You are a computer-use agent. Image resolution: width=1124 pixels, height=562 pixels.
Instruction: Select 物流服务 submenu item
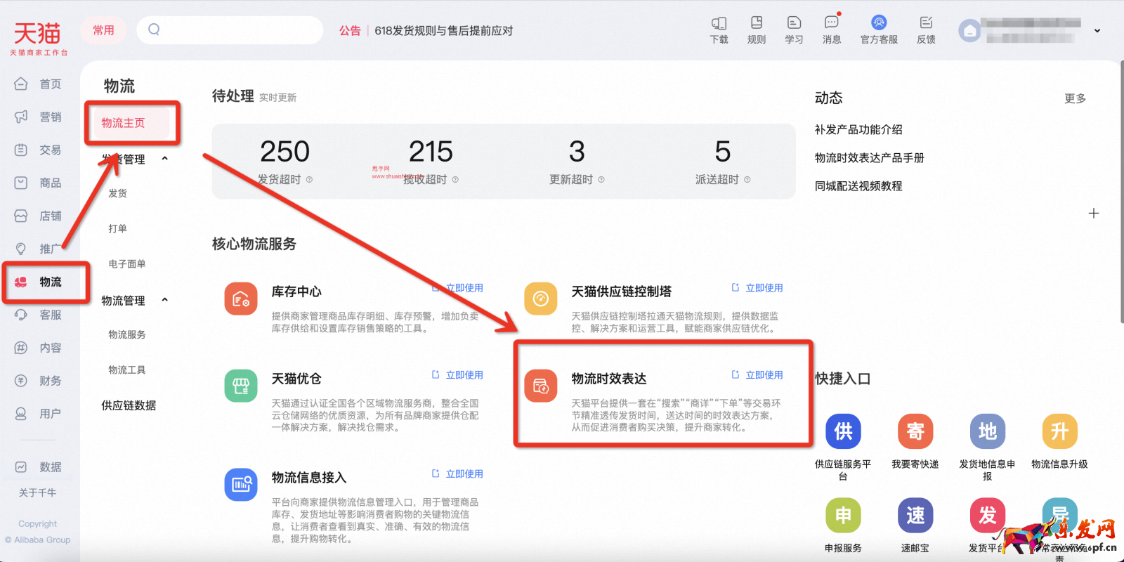127,335
